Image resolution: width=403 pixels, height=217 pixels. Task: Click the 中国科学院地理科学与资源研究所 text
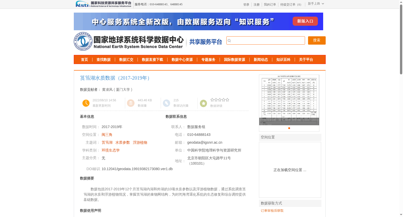coord(214,150)
